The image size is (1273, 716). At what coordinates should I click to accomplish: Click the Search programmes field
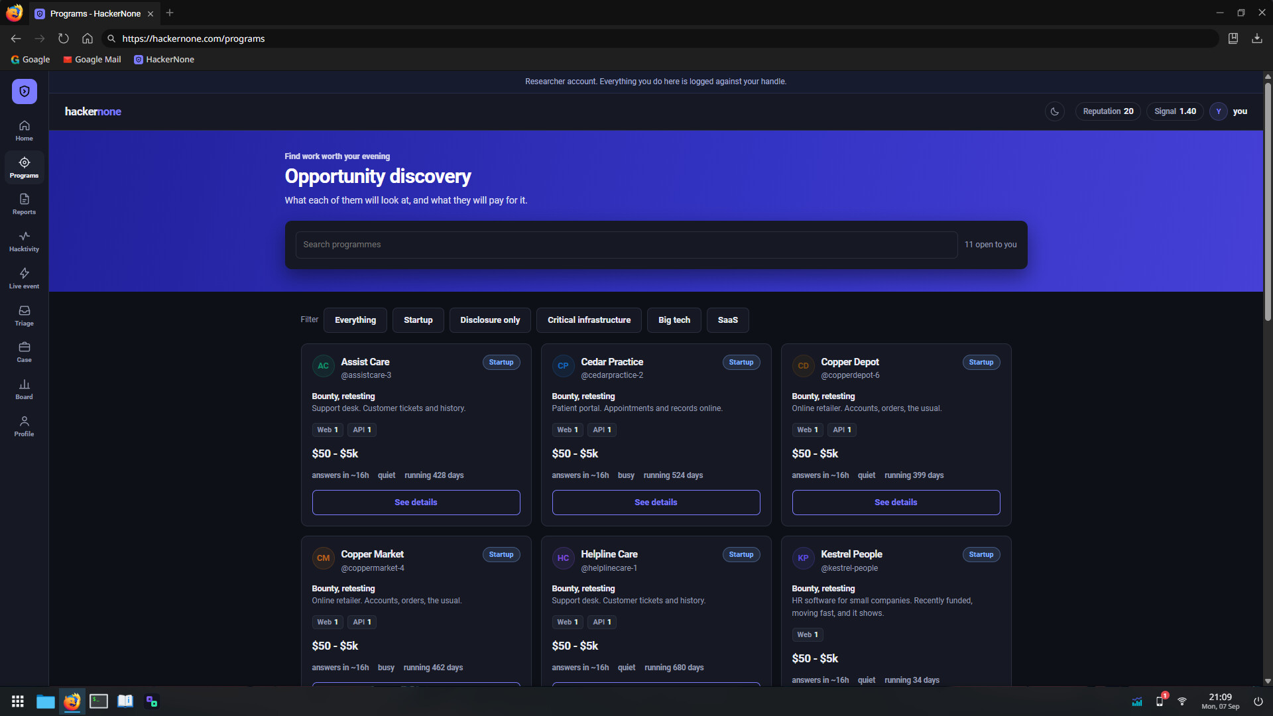click(x=627, y=245)
